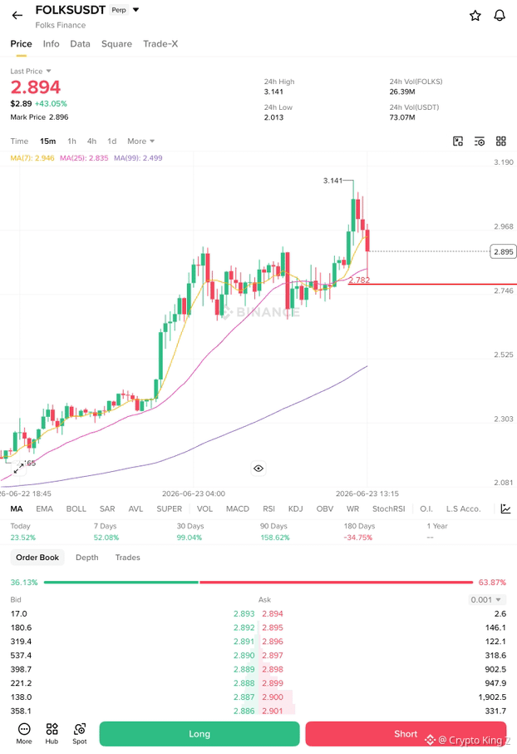Toggle the RSI indicator
This screenshot has height=754, width=517.
268,508
